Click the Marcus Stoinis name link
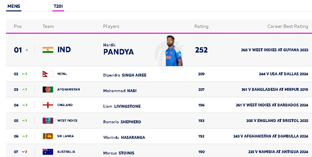Image resolution: width=312 pixels, height=157 pixels. click(118, 153)
